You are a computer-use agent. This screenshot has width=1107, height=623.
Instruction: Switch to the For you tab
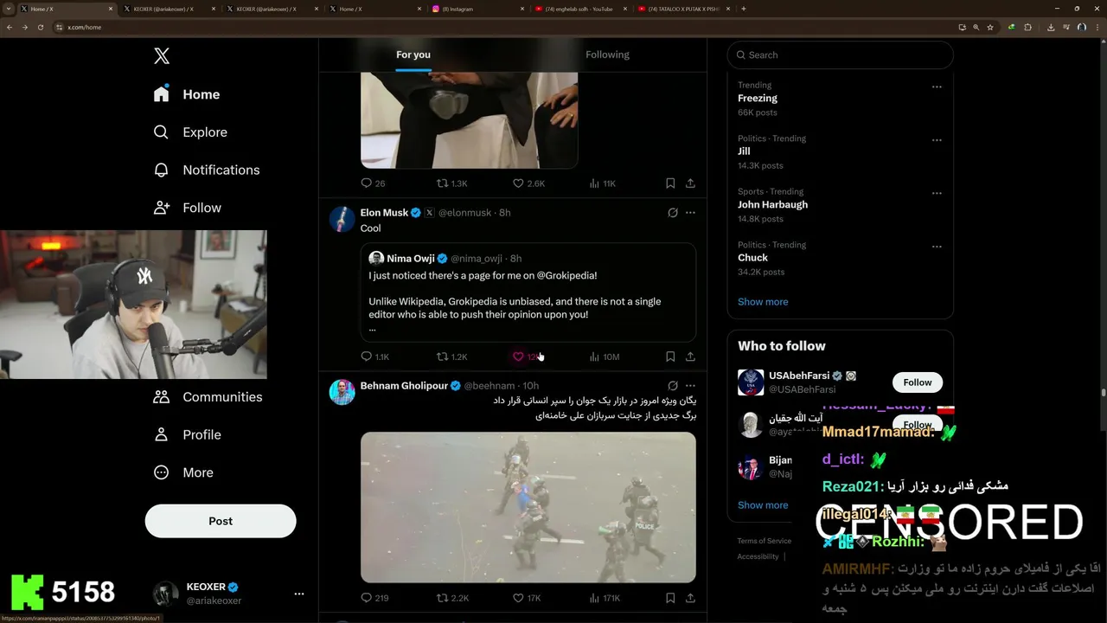click(413, 55)
